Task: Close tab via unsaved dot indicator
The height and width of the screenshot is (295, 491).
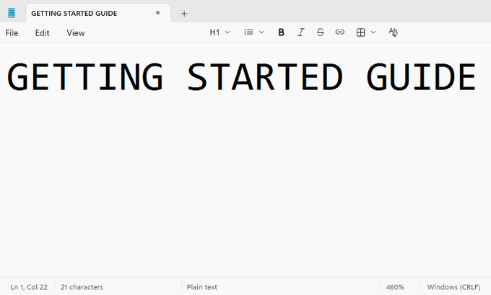Action: click(x=158, y=13)
